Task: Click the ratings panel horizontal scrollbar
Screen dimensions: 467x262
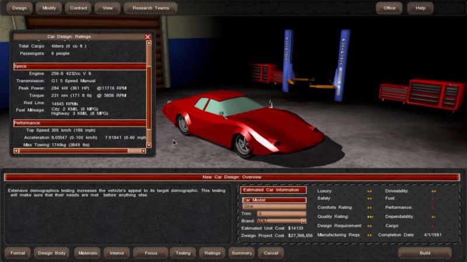Action: click(74, 151)
